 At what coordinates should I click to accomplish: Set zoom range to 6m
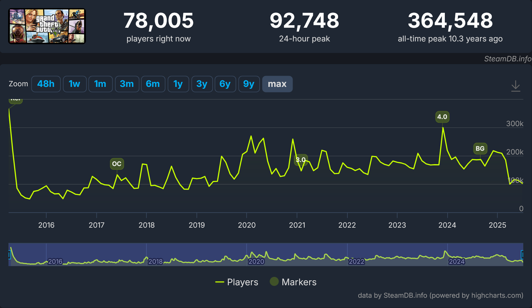(153, 84)
